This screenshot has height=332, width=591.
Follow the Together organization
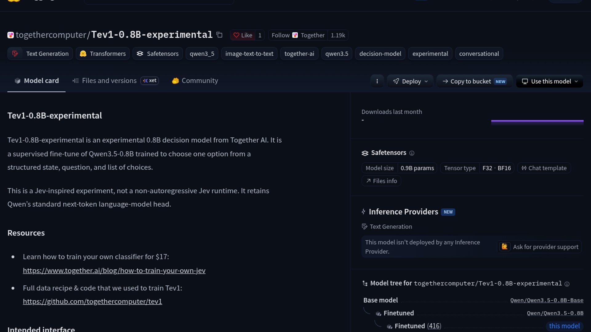point(298,35)
